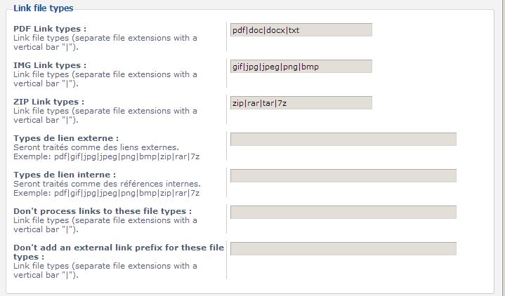
Task: Click the "Link file types" section heading
Action: (x=43, y=8)
